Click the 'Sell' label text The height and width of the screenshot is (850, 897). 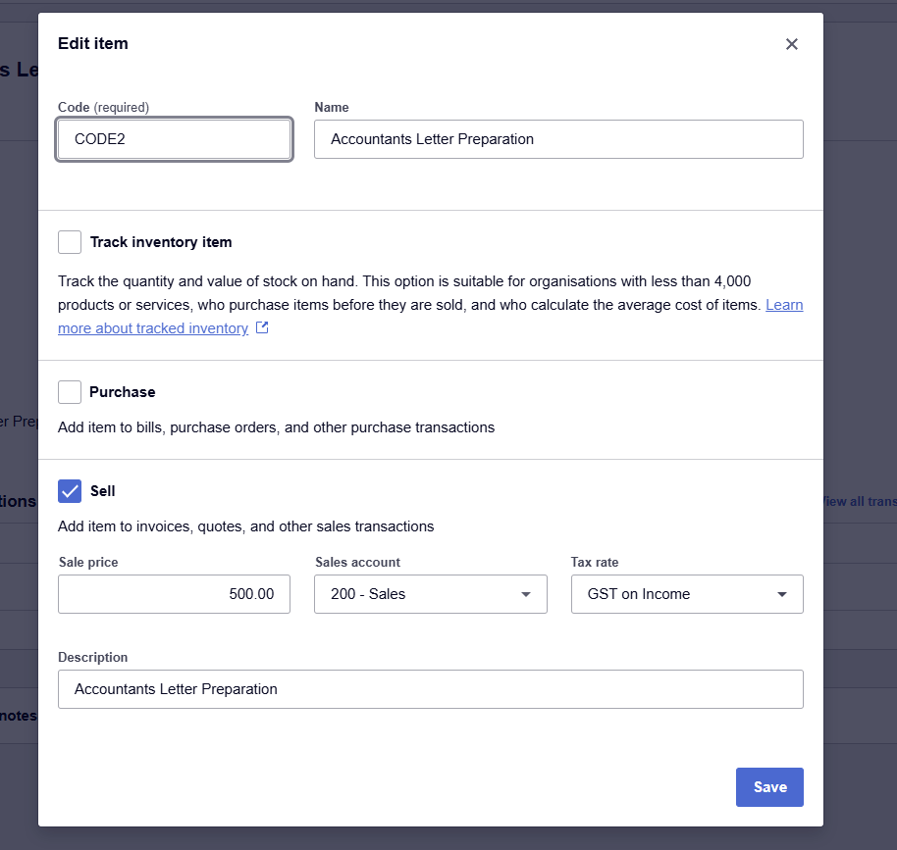[x=102, y=491]
